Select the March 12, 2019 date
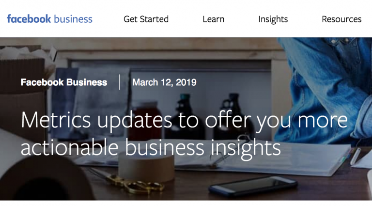Image resolution: width=372 pixels, height=206 pixels. [x=164, y=82]
